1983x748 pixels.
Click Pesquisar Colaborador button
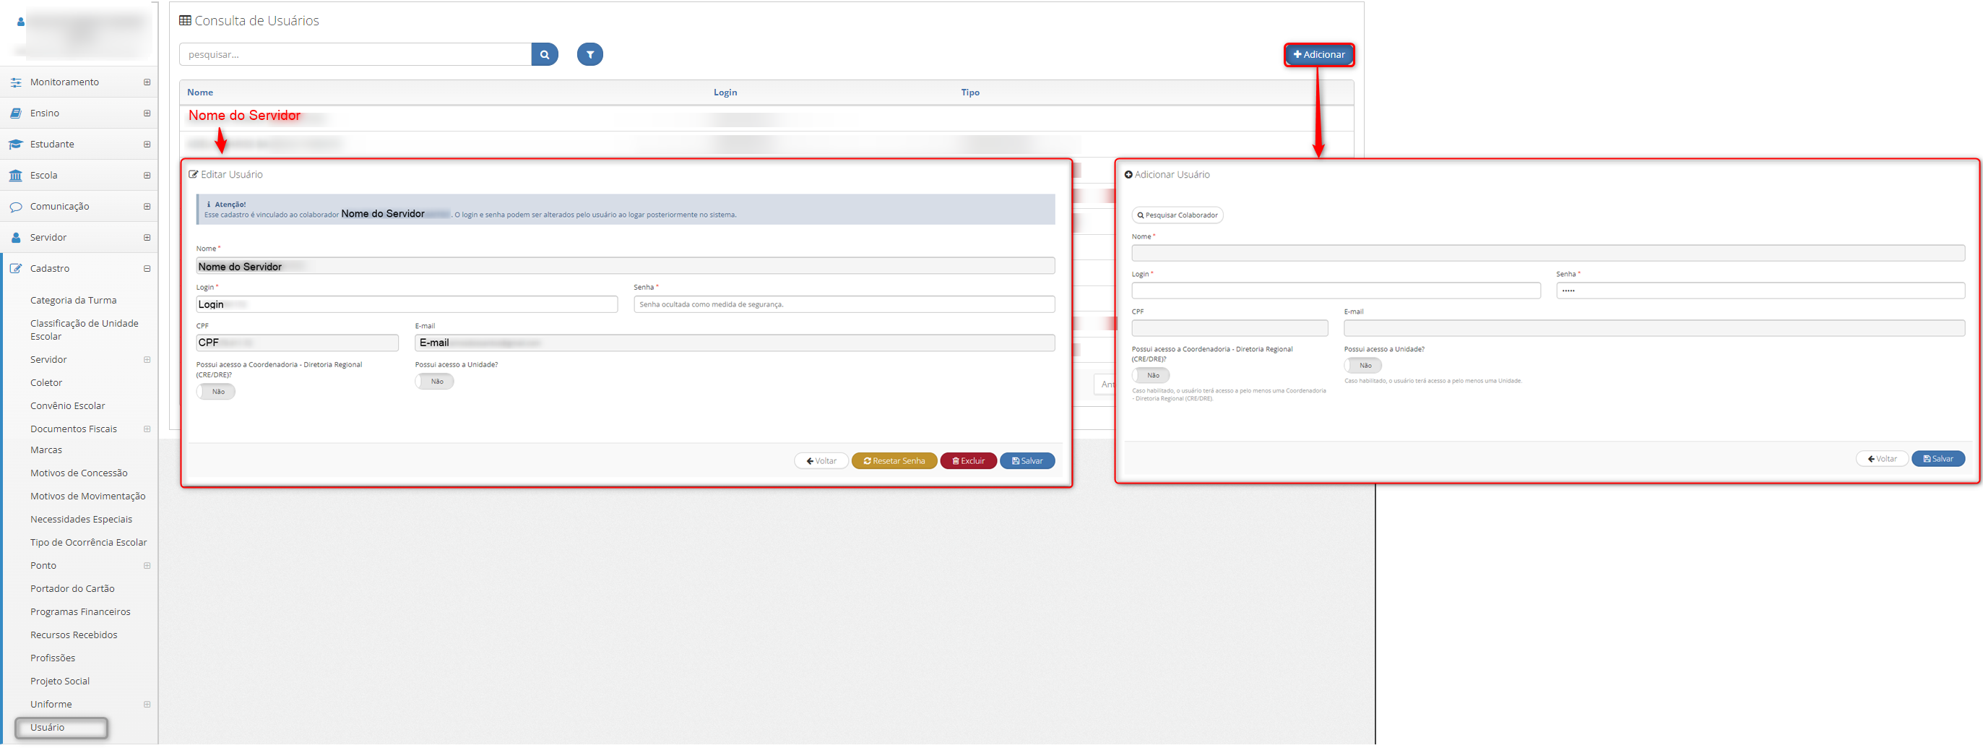(1177, 215)
